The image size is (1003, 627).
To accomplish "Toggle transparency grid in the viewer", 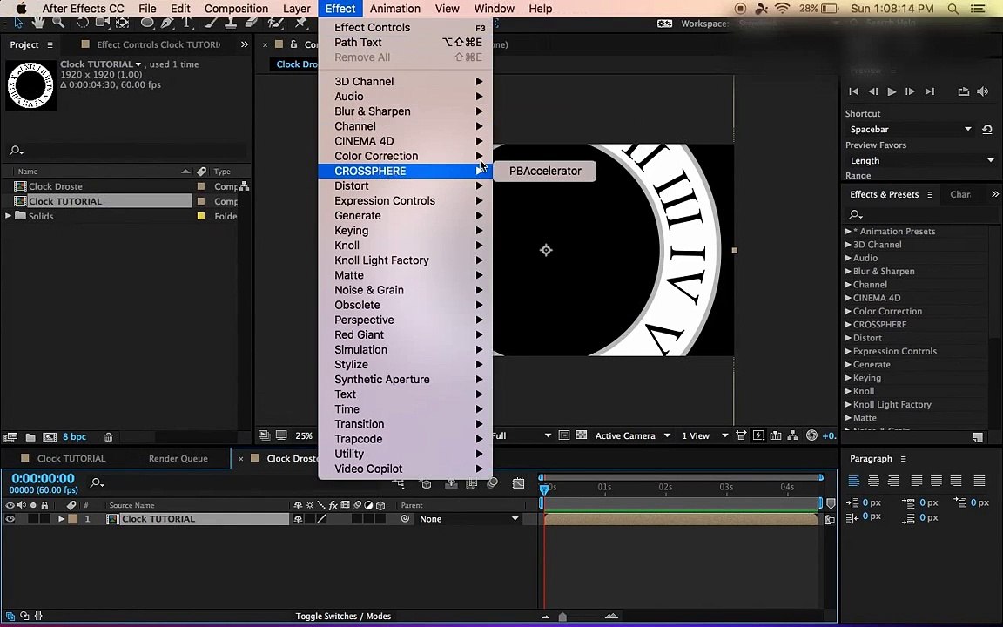I will point(581,435).
